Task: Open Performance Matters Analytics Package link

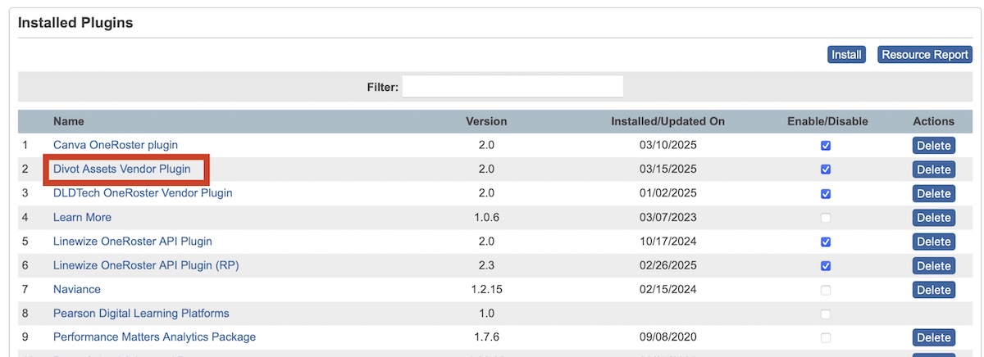Action: click(x=154, y=337)
